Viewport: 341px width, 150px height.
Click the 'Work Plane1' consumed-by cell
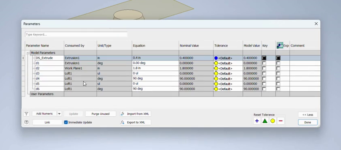pos(80,69)
